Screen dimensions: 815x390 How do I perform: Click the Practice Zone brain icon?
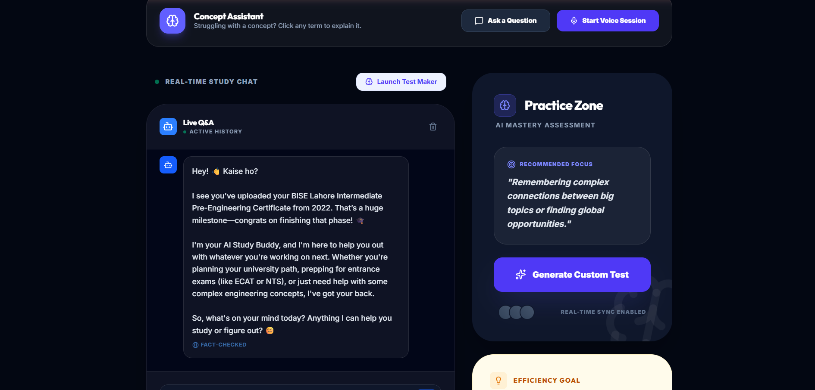pyautogui.click(x=505, y=105)
